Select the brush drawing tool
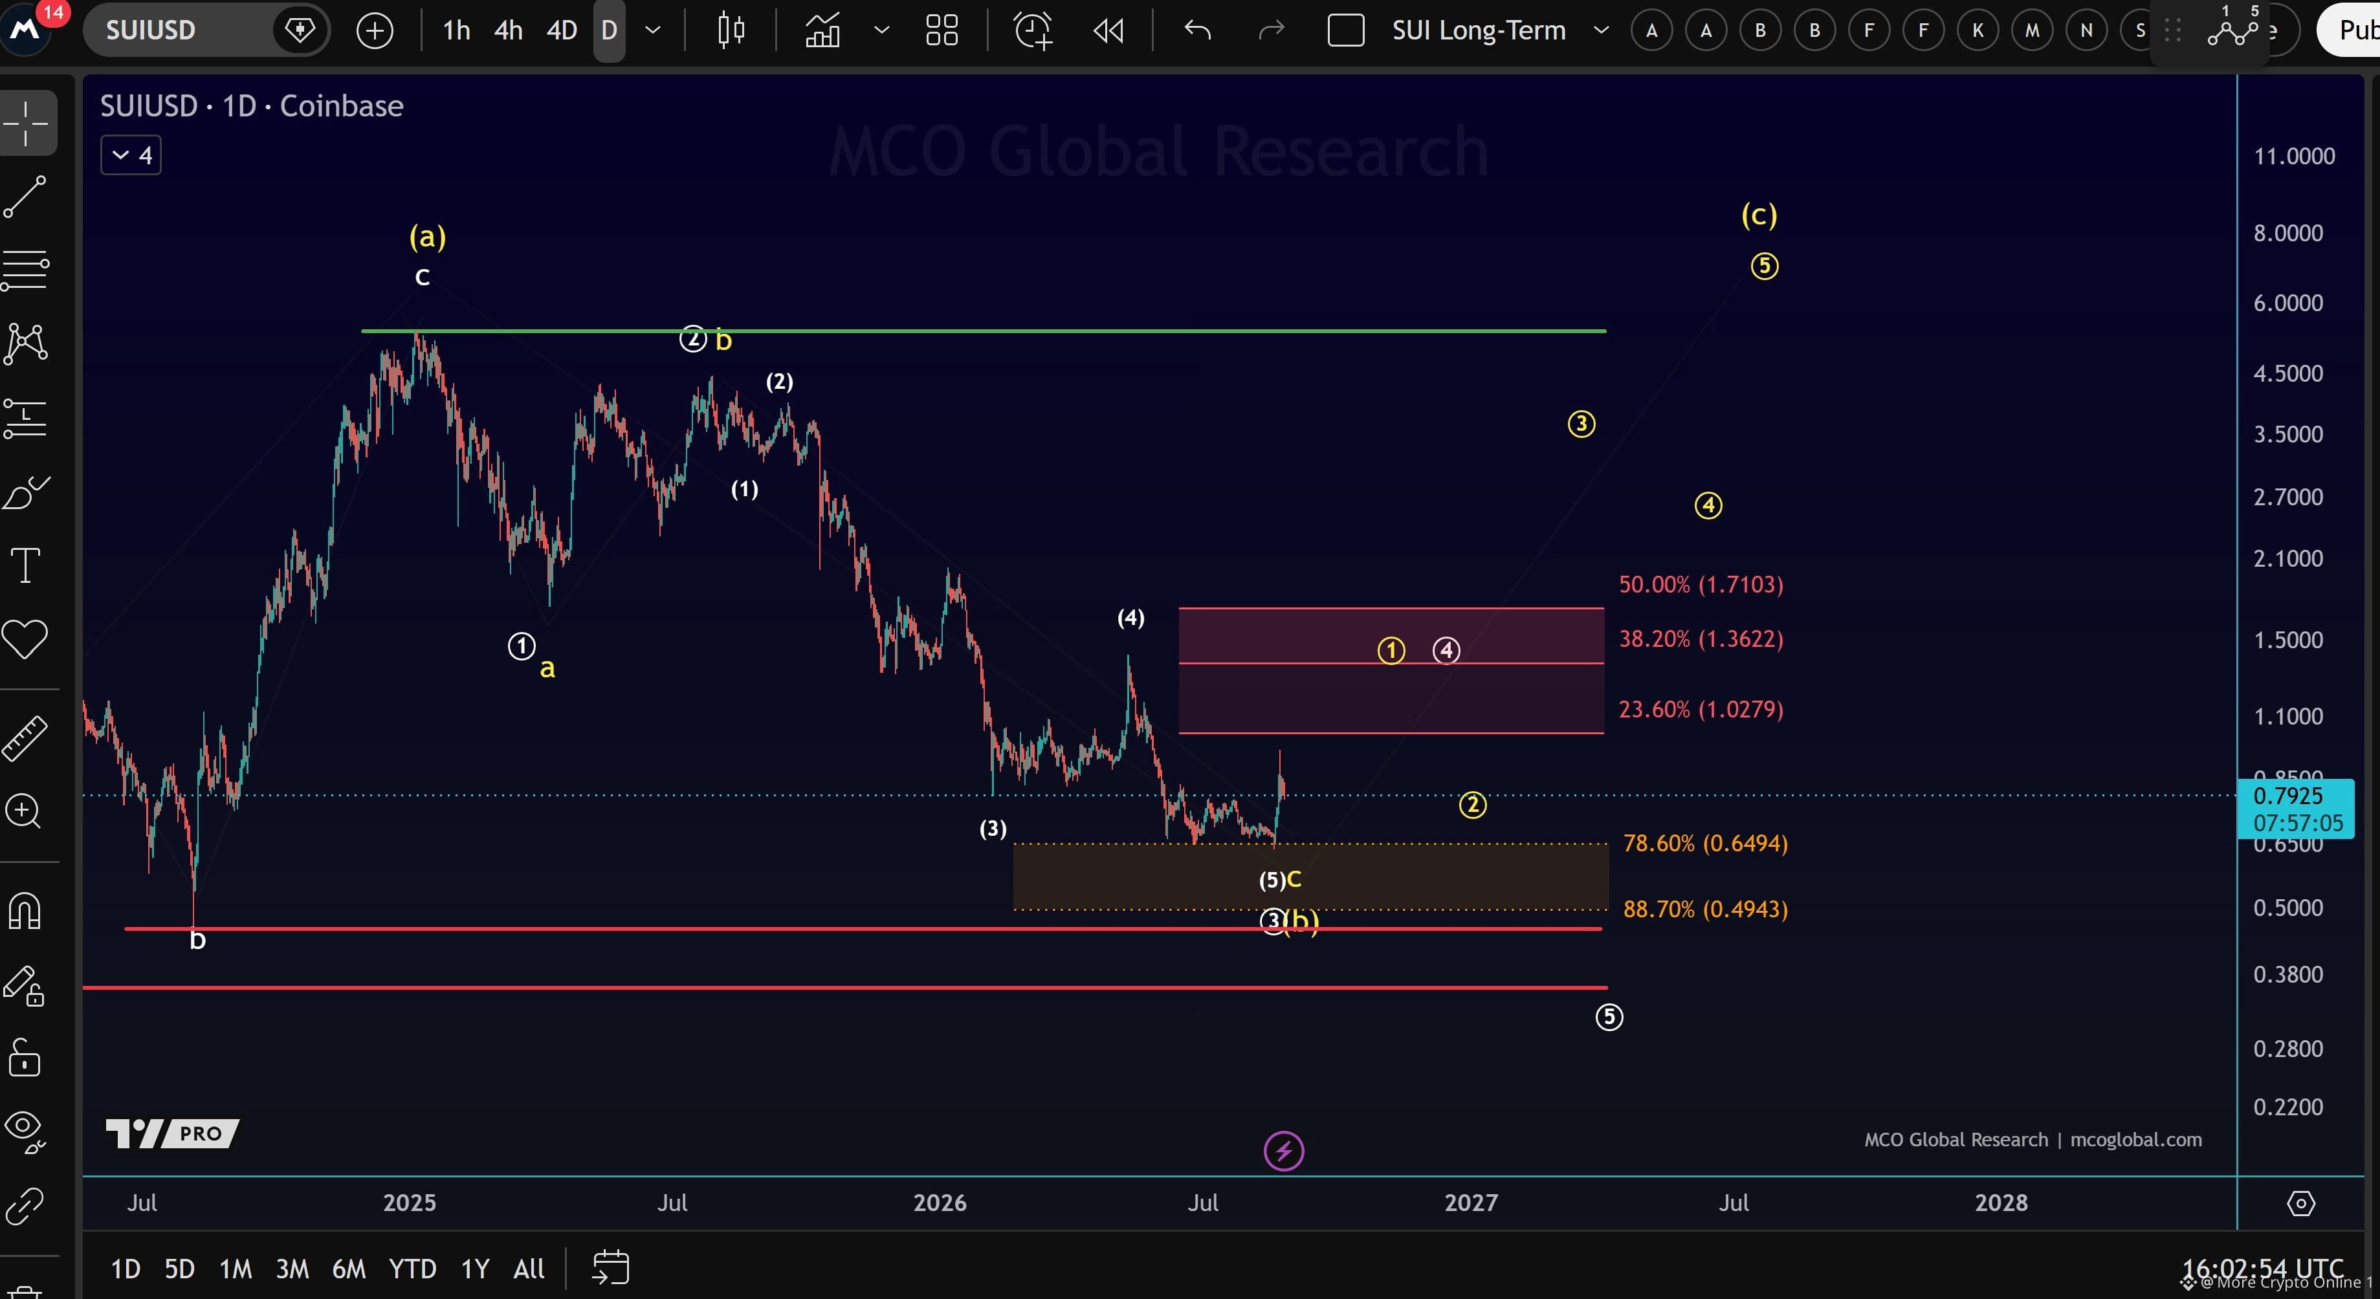Image resolution: width=2380 pixels, height=1299 pixels. [26, 492]
